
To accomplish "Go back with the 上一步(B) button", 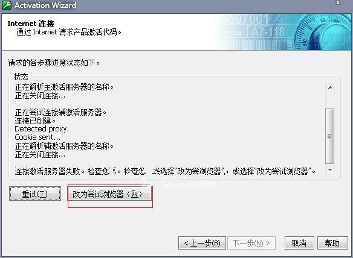I will click(202, 243).
